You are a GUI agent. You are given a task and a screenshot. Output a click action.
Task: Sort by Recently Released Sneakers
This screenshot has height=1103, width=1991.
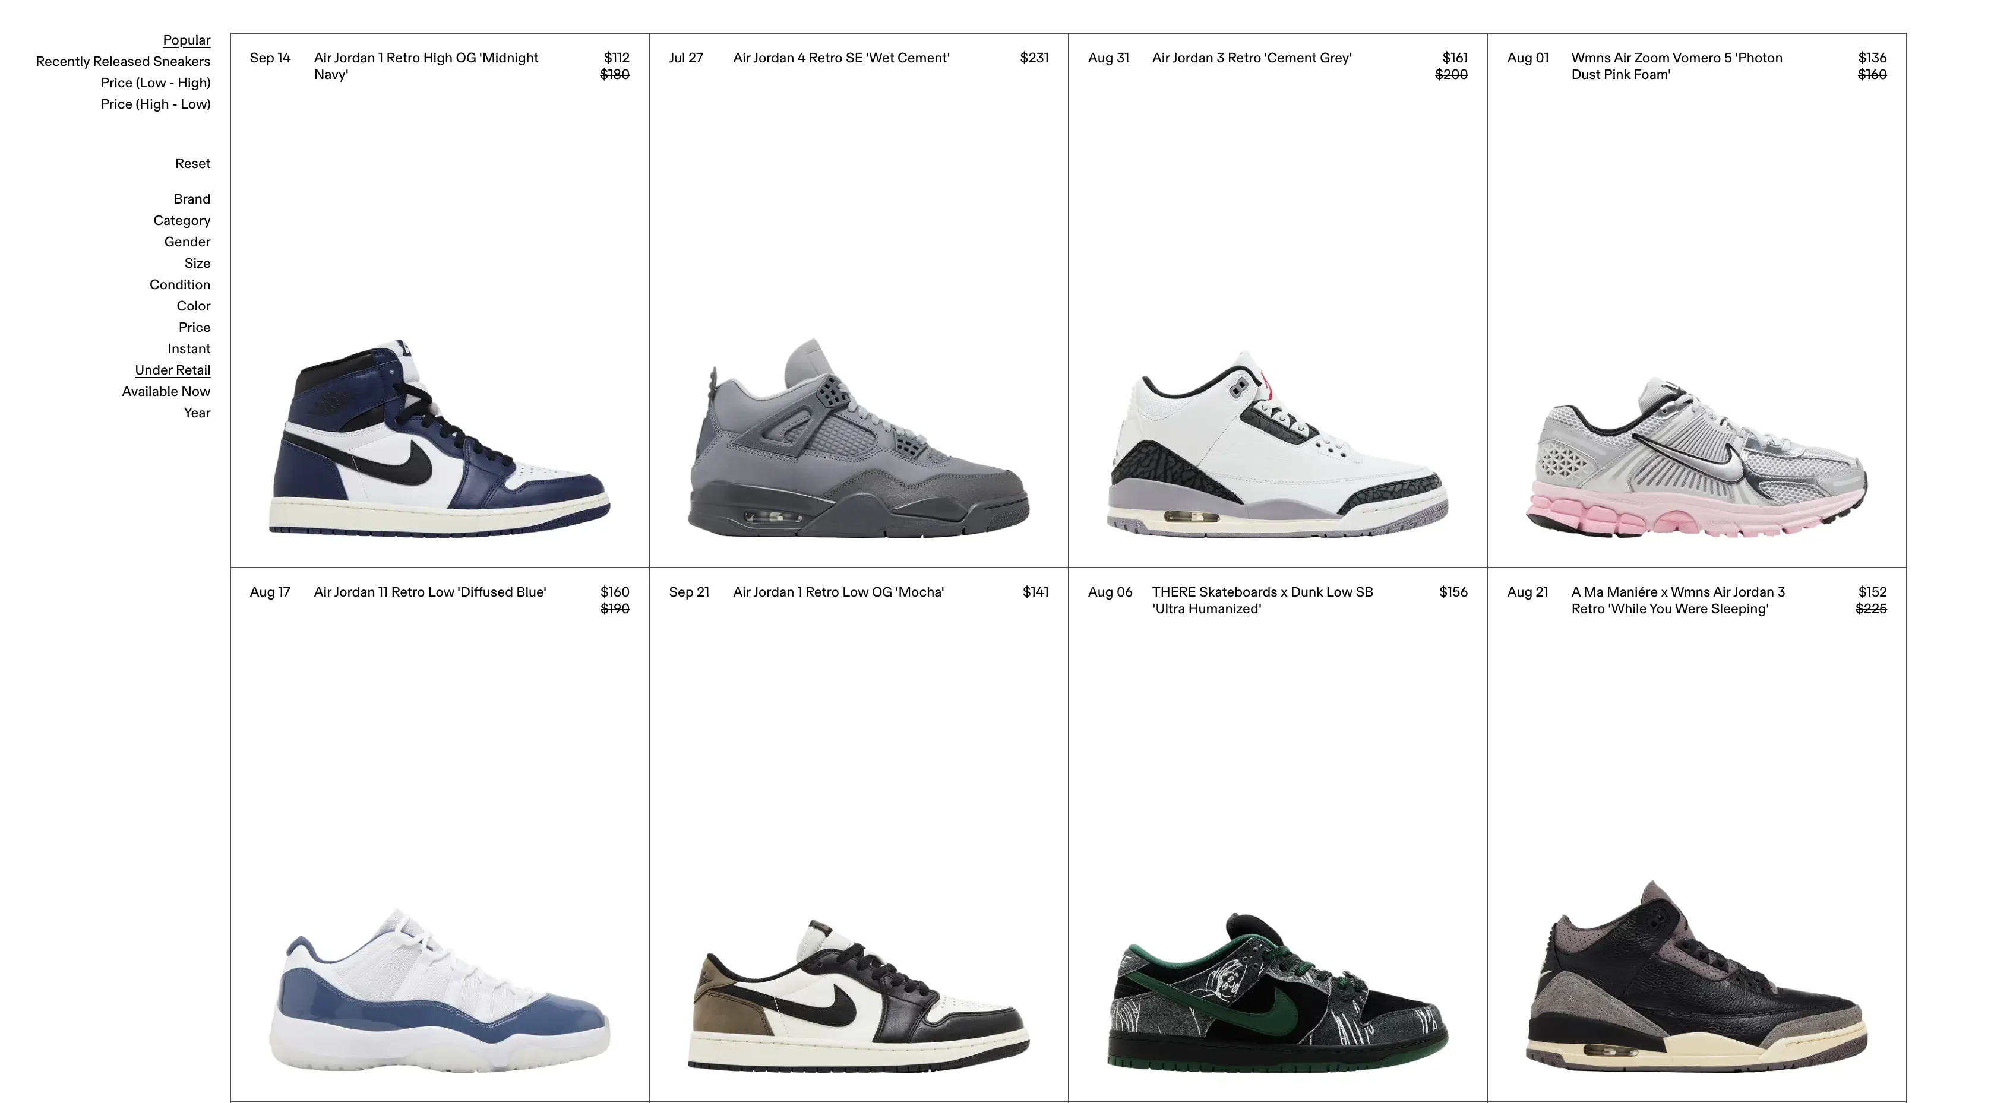point(123,62)
